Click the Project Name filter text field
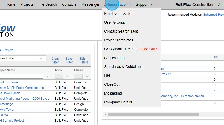 pyautogui.click(x=21, y=76)
